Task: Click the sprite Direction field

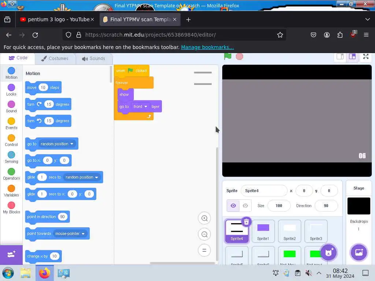Action: [x=326, y=206]
